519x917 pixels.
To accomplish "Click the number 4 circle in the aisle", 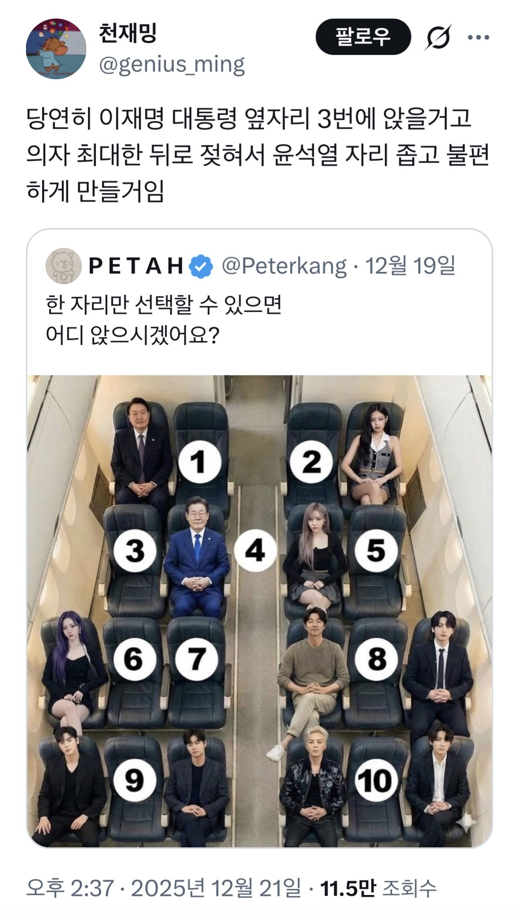I will coord(255,551).
